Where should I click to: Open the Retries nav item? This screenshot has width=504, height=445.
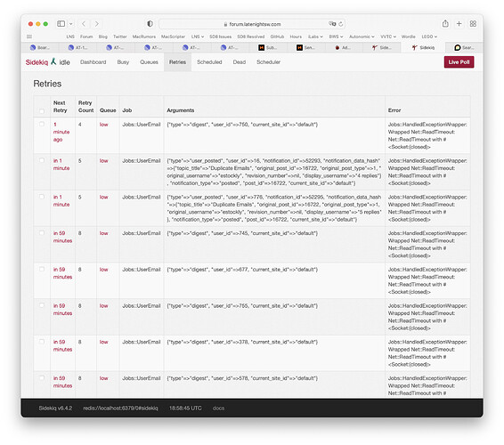tap(177, 62)
